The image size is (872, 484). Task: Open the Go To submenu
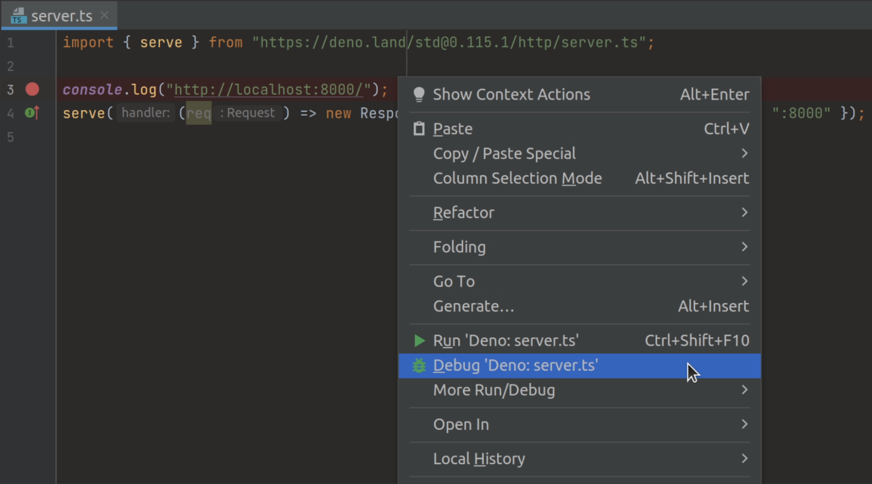(x=454, y=281)
